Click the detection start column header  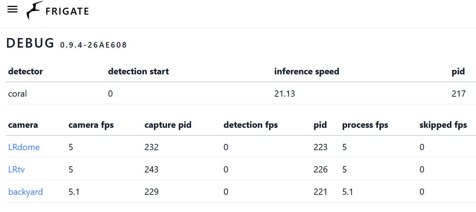pyautogui.click(x=138, y=71)
